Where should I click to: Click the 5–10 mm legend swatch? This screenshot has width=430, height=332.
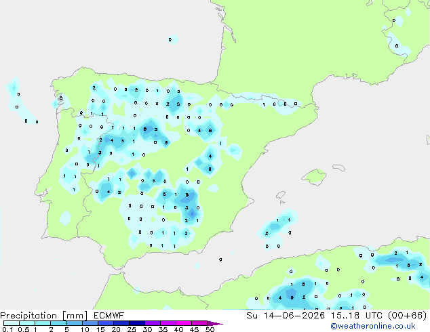(74, 323)
